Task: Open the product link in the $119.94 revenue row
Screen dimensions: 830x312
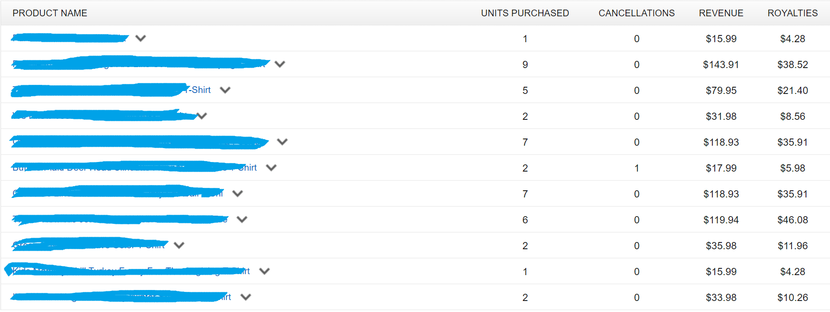Action: point(120,220)
